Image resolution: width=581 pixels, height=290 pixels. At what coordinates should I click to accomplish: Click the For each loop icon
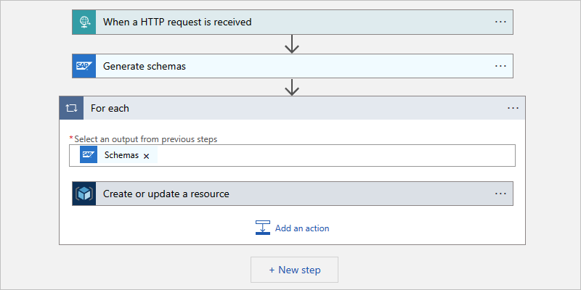71,108
